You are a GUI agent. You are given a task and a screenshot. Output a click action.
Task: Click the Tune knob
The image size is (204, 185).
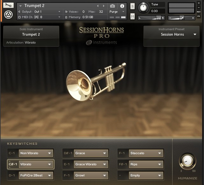pos(143,8)
